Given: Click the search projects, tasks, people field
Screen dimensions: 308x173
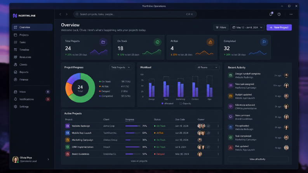Looking at the screenshot, I should tap(135, 14).
